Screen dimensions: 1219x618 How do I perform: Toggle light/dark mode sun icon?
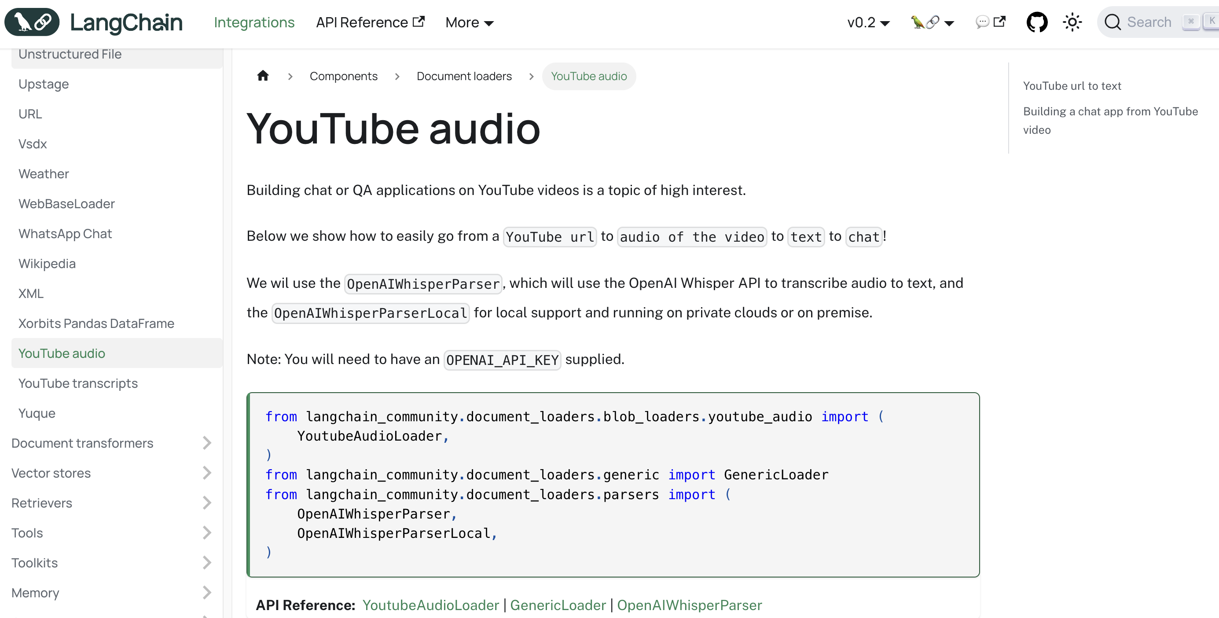1072,22
